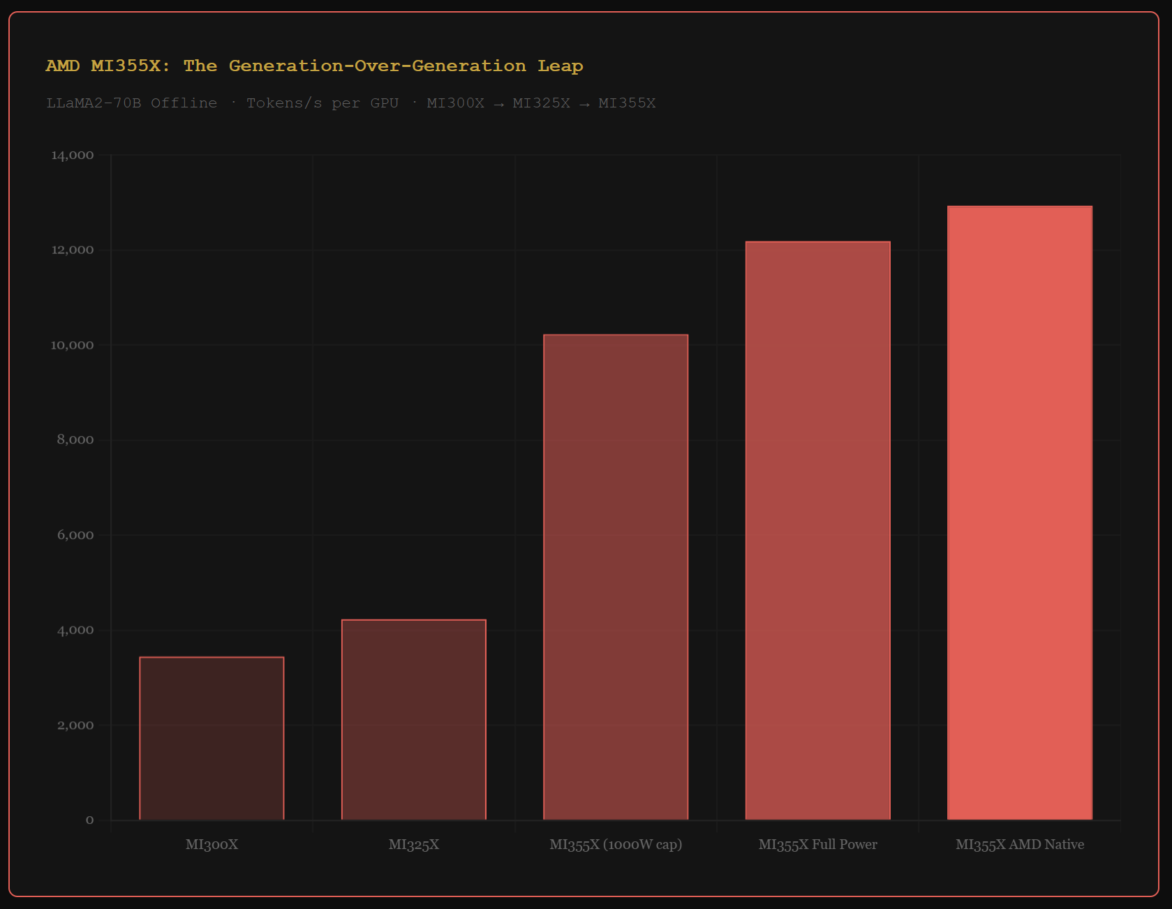Click the "4,000" y-axis value
The height and width of the screenshot is (909, 1172).
tap(75, 630)
